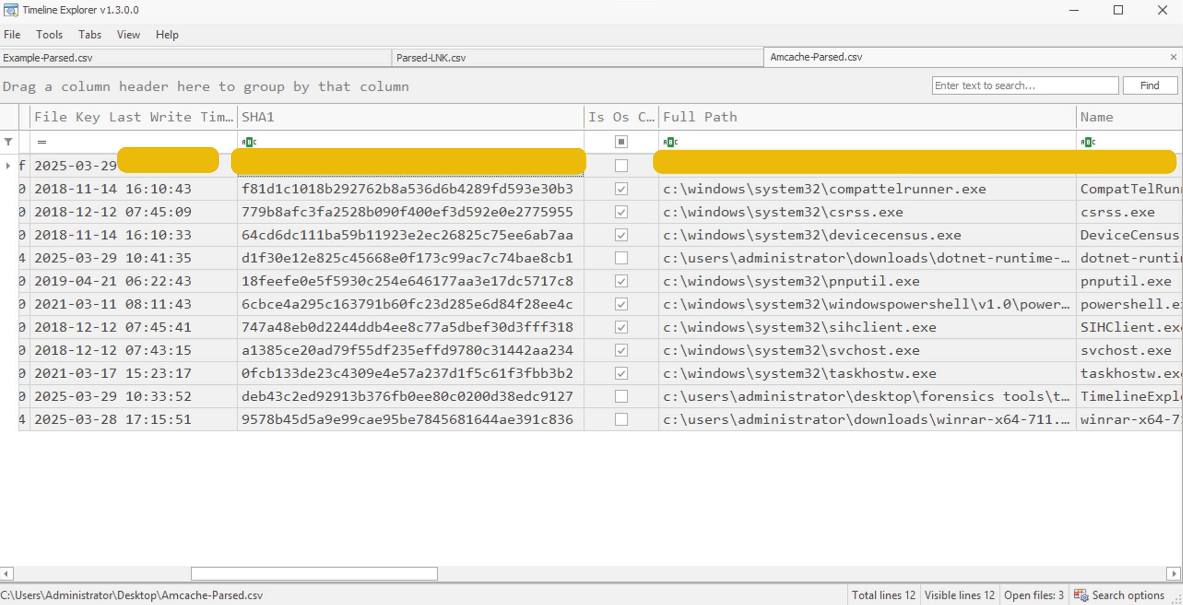The image size is (1183, 605).
Task: Click the horizontal scrollbar thumb
Action: [314, 574]
